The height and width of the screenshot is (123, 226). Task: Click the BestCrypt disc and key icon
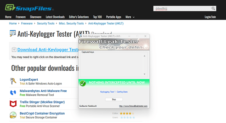point(13,115)
